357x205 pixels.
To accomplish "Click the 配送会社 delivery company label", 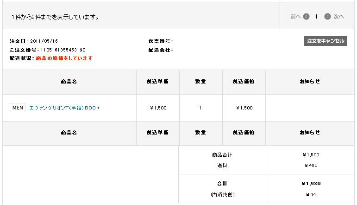I will tap(161, 50).
